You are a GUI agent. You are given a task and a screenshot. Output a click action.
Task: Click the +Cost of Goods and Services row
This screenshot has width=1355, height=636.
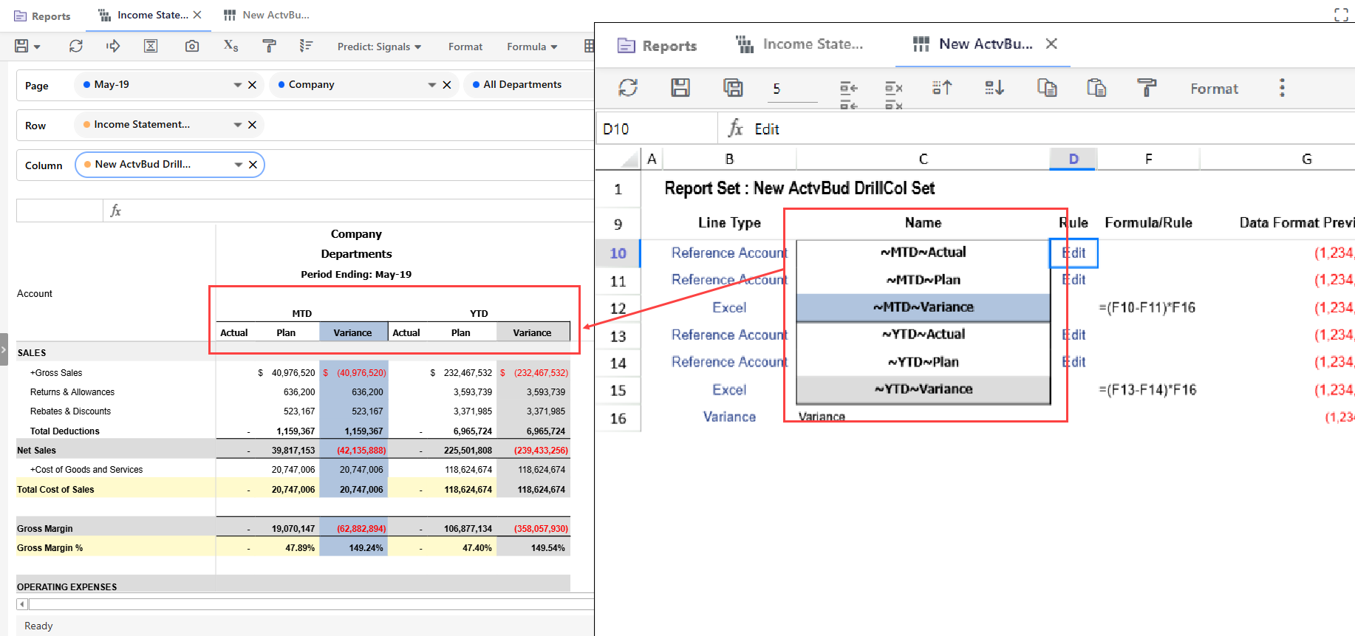86,470
